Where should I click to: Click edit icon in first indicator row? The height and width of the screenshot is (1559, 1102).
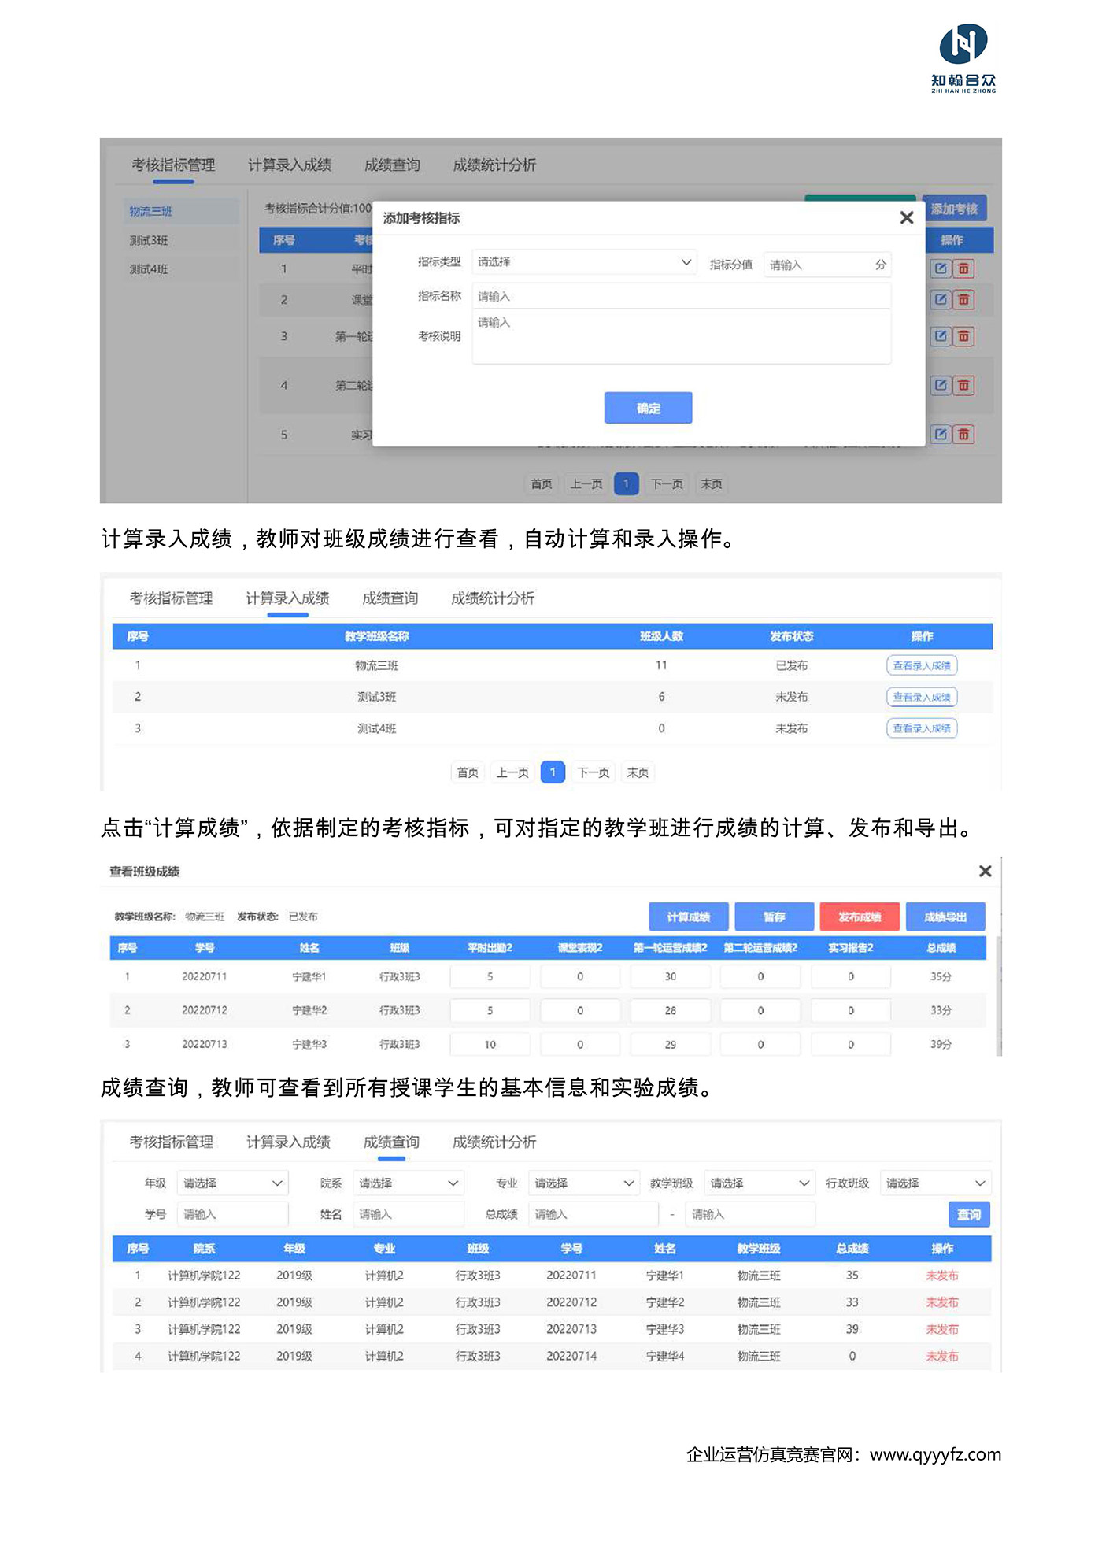pyautogui.click(x=941, y=268)
